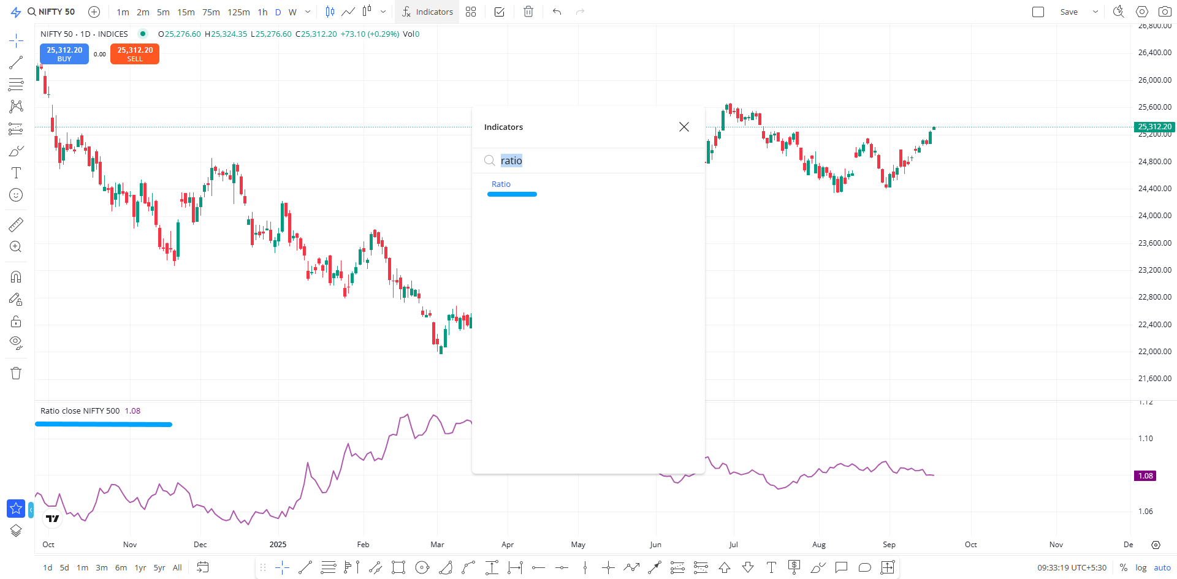Click the indicator search field
Viewport: 1177px width, 579px height.
point(588,161)
